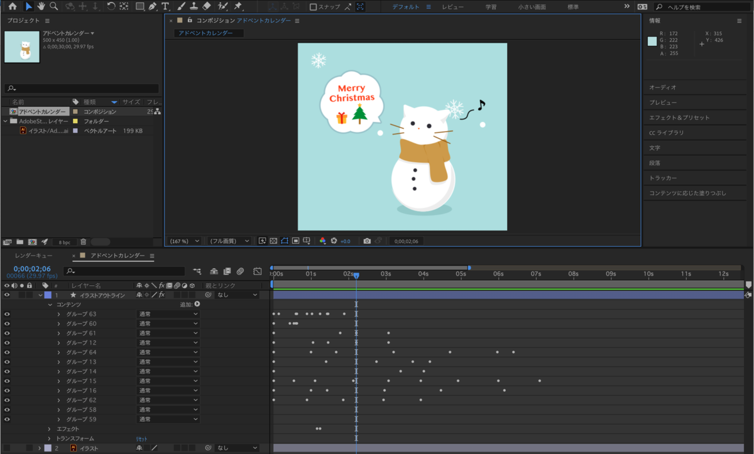Screen dimensions: 754x454
Task: Expand the グループ 64 row
Action: 59,352
